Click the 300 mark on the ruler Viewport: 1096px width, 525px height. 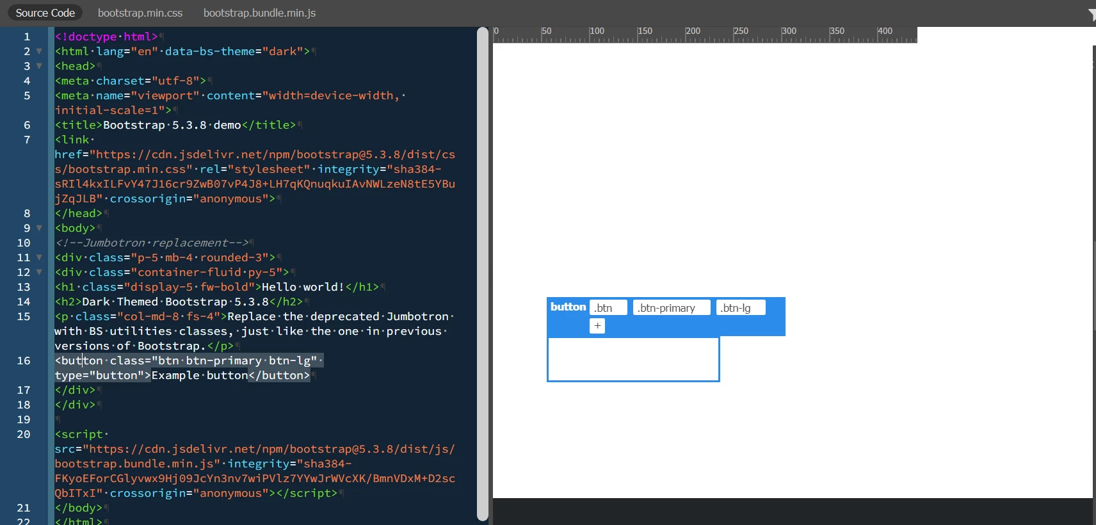[789, 31]
